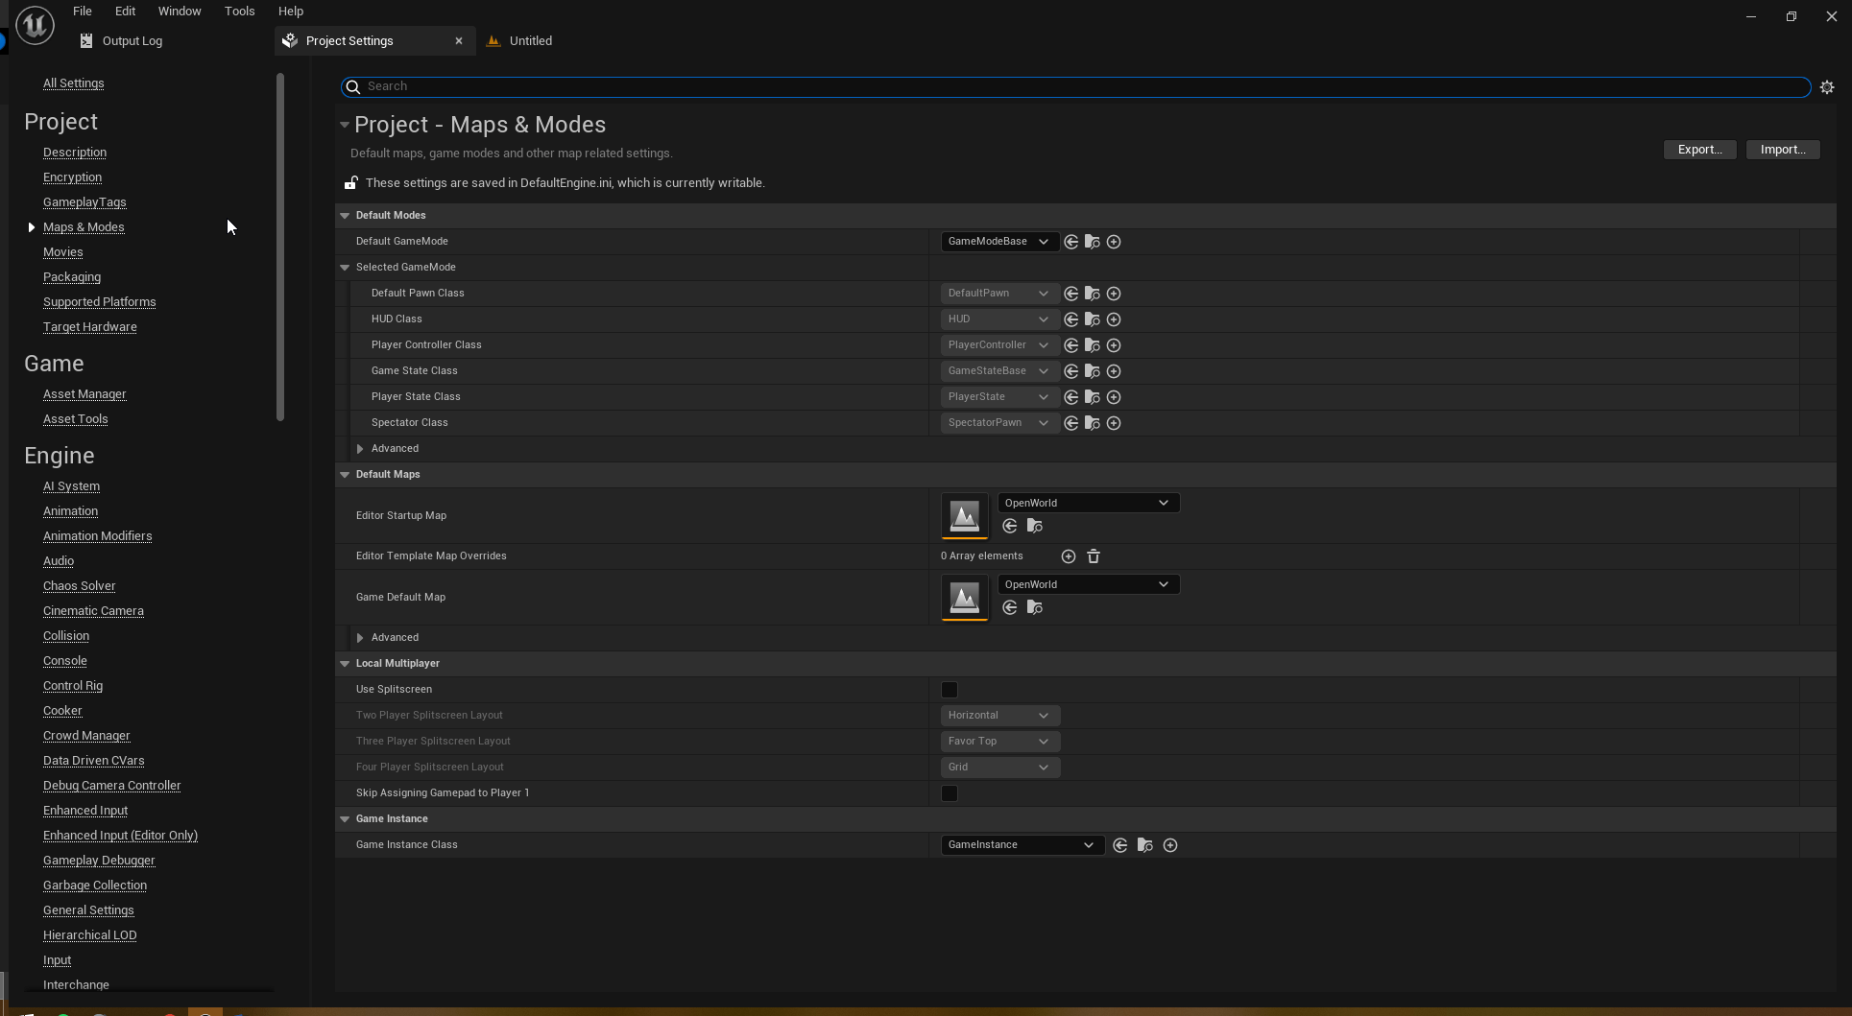Screen dimensions: 1852x1016
Task: Collapse the Selected GameMode section
Action: 345,268
